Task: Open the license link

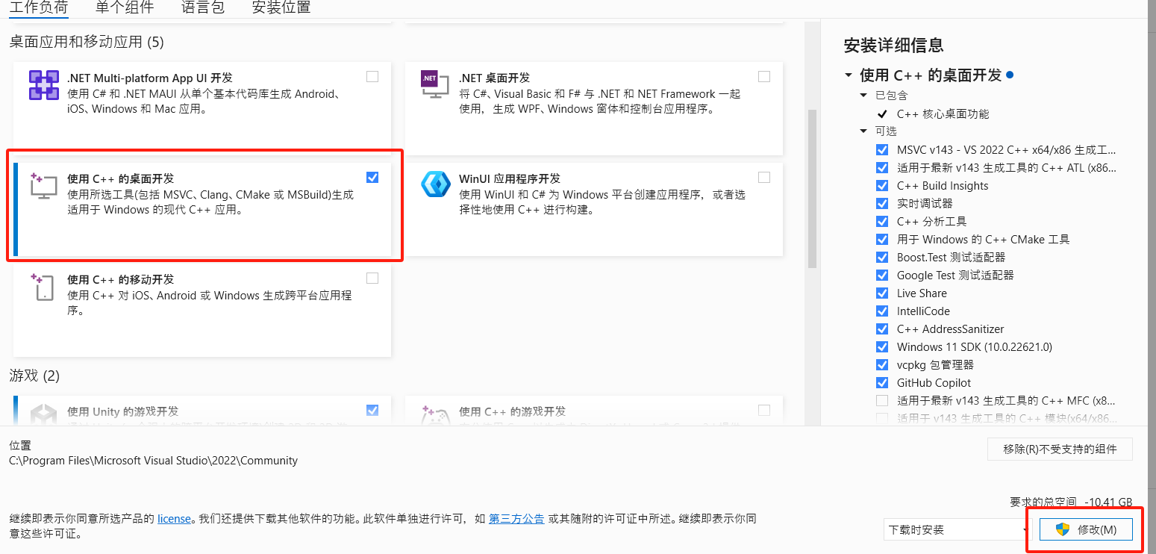Action: 174,518
